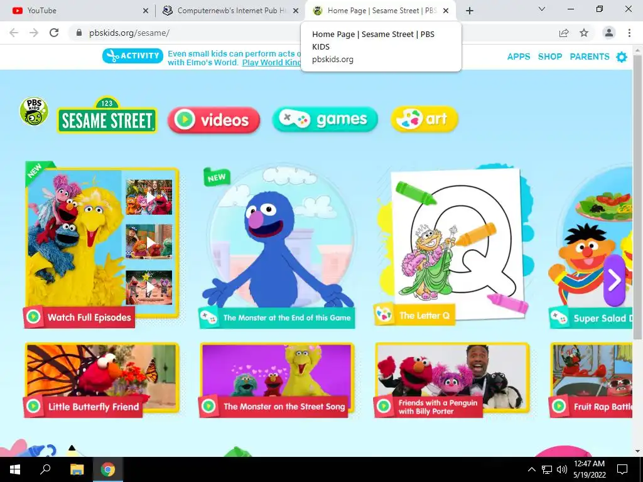
Task: Open the APPS link
Action: (519, 56)
